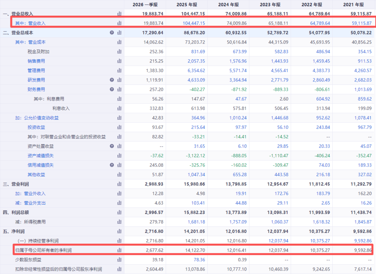This screenshot has height=274, width=376.
Task: Show help tooltip for 研发费用
Action: coord(112,80)
